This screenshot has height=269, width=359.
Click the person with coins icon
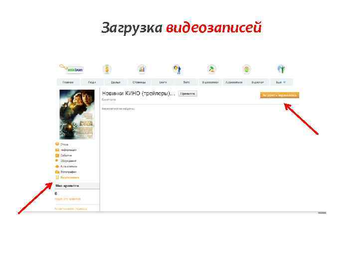pyautogui.click(x=177, y=69)
